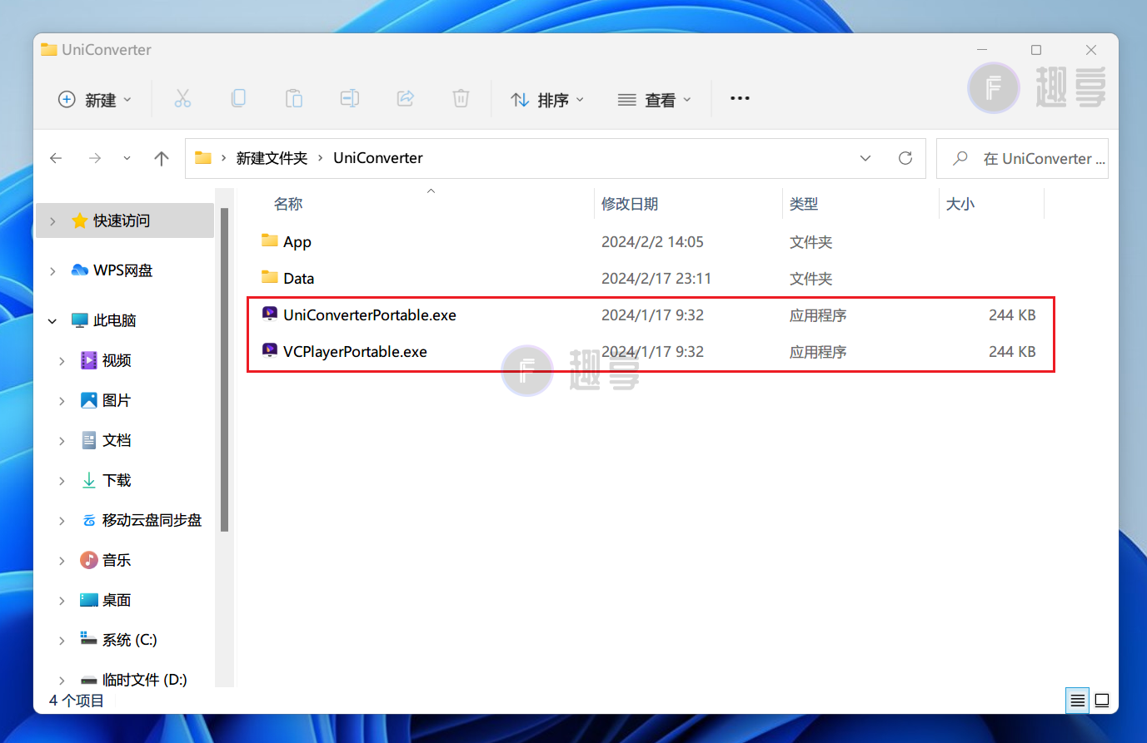Click date 2024/2/17 23:11 of Data
The width and height of the screenshot is (1147, 743).
pyautogui.click(x=656, y=279)
